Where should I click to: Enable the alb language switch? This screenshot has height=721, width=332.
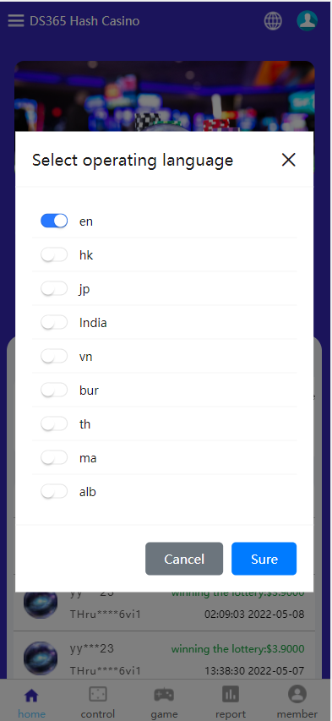click(x=54, y=492)
